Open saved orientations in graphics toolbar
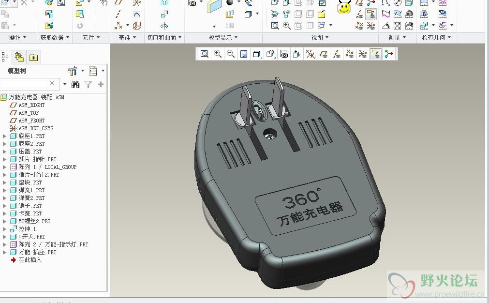The image size is (489, 303). pyautogui.click(x=270, y=54)
